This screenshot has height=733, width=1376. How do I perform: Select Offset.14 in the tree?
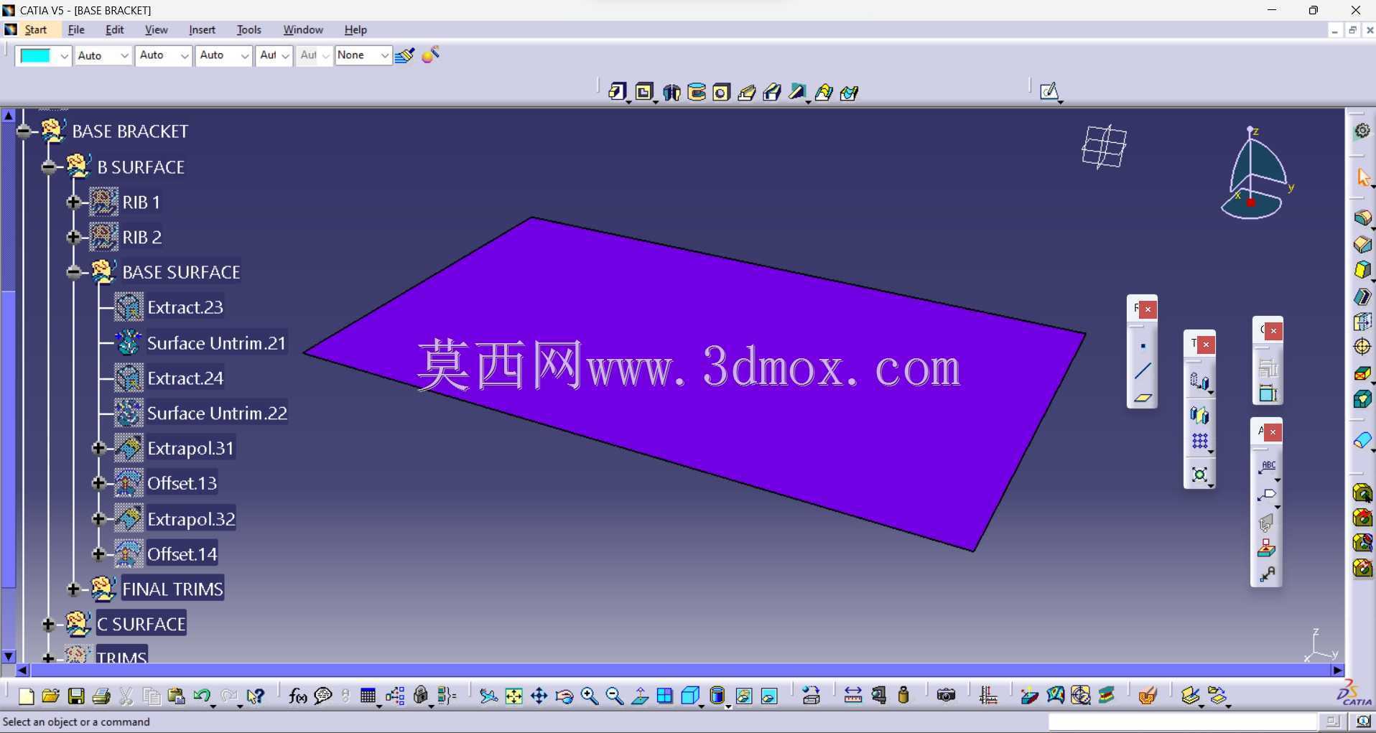[x=182, y=554]
